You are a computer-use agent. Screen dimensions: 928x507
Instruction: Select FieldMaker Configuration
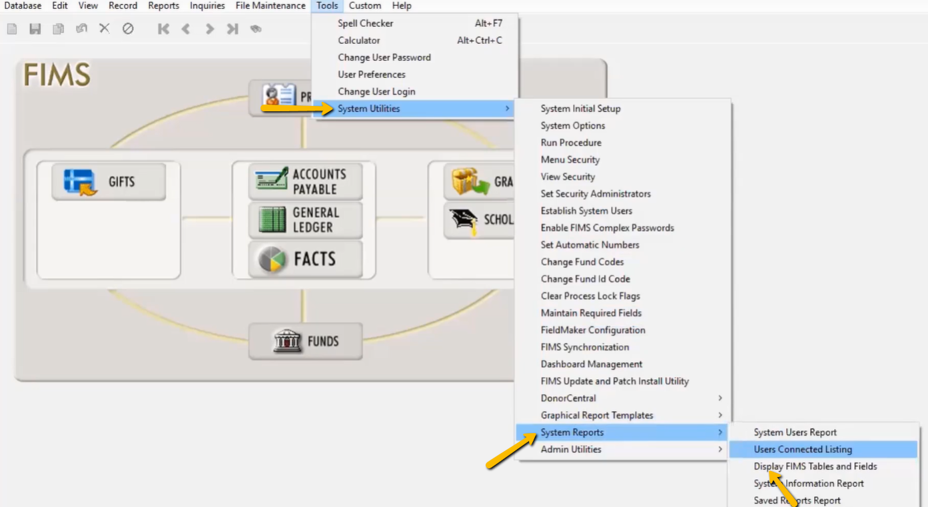pyautogui.click(x=623, y=330)
